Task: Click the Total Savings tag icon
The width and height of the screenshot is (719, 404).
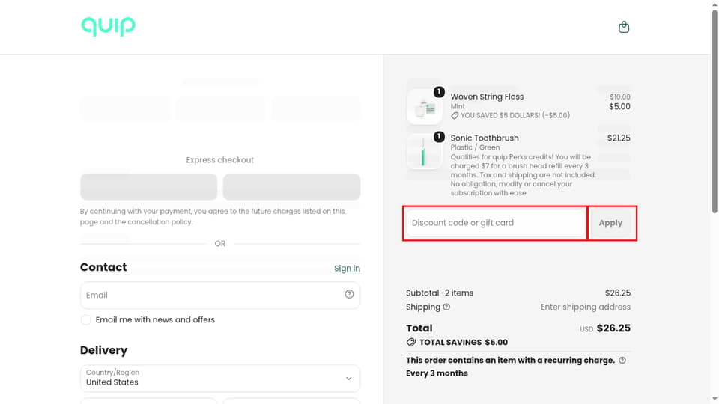Action: click(x=411, y=342)
